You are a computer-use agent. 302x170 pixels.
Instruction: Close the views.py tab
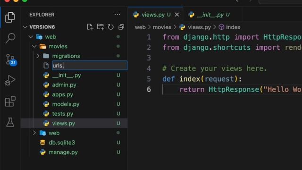pos(177,15)
